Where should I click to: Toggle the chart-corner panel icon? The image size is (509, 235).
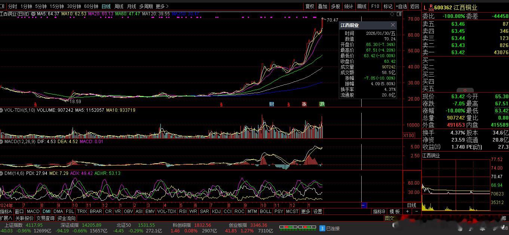(399, 14)
